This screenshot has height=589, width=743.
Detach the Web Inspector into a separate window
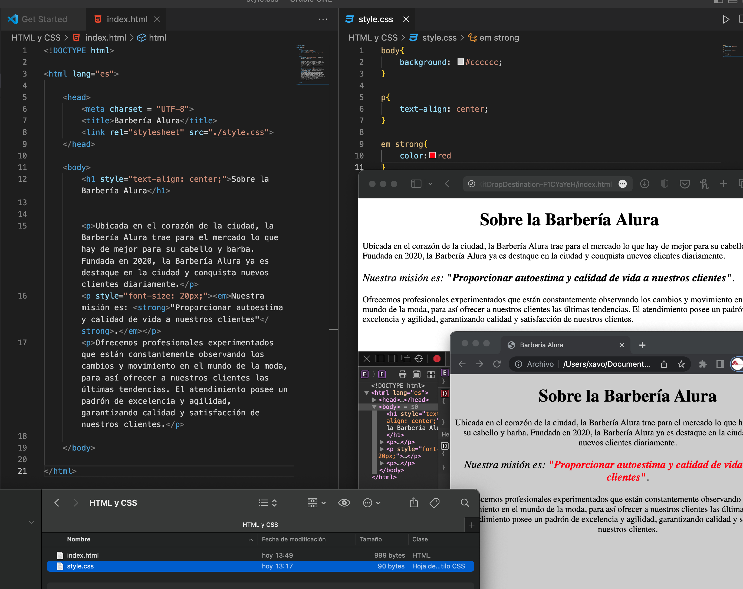point(406,359)
